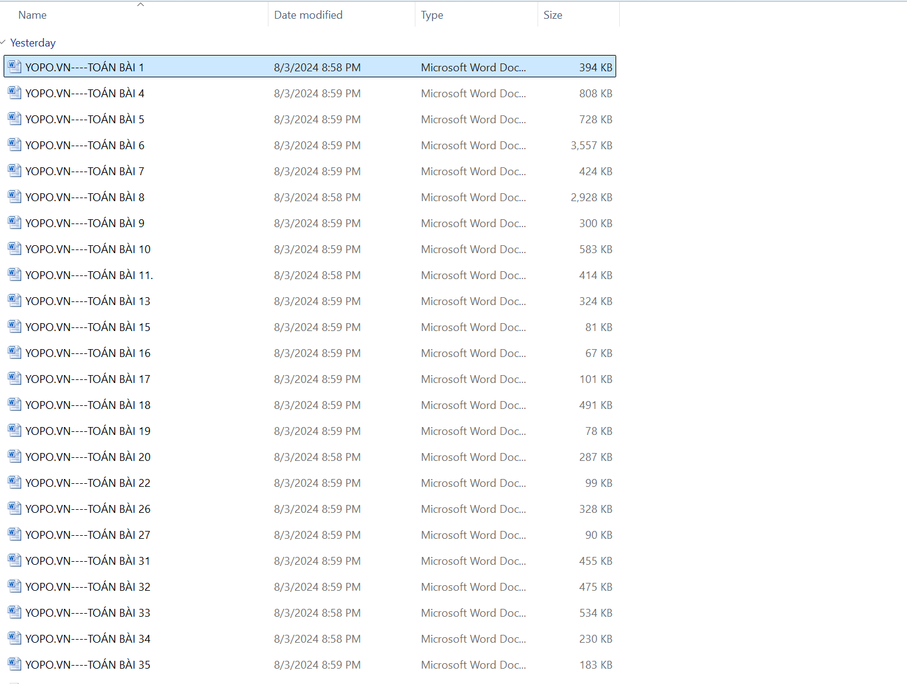Screen dimensions: 907x688
Task: Click Word icon of TOÁN BÀI 20 file
Action: (15, 456)
